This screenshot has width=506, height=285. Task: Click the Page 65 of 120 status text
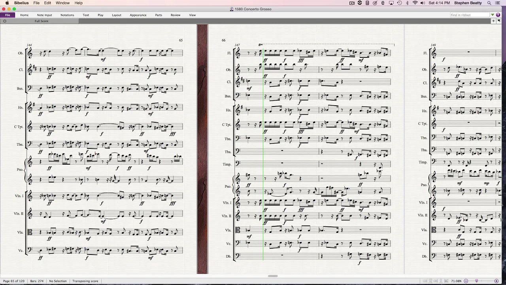coord(14,281)
